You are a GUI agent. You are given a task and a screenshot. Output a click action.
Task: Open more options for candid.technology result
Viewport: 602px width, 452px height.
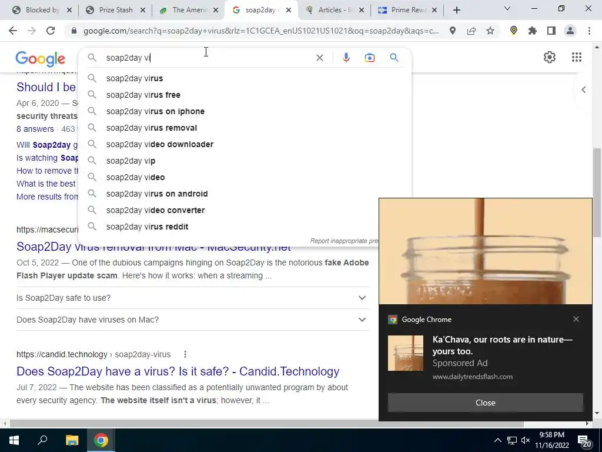coord(185,354)
